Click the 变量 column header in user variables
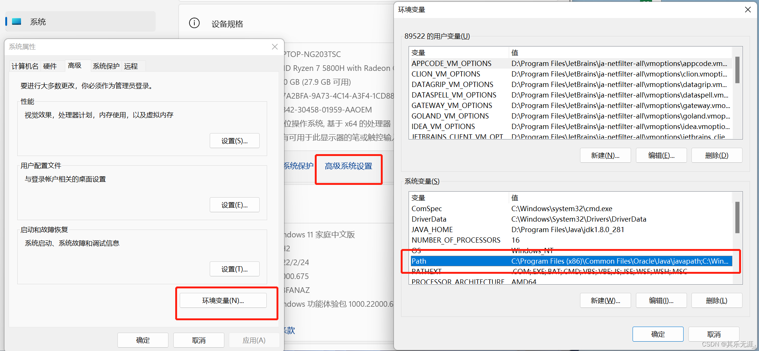 click(x=459, y=52)
